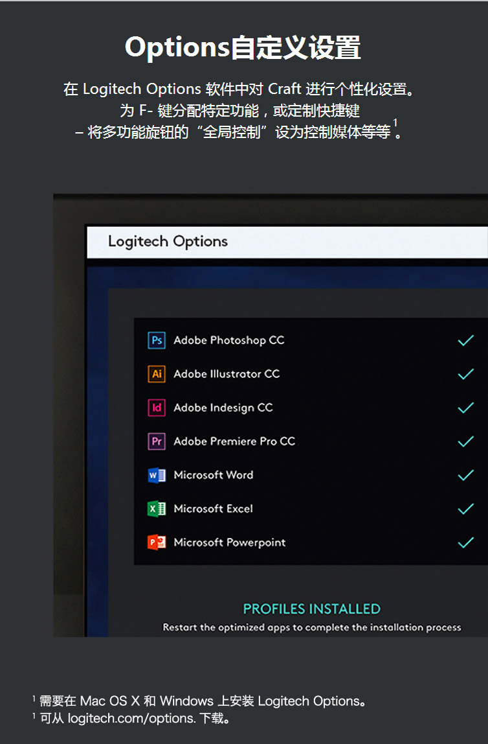488x744 pixels.
Task: Click the Microsoft Word icon
Action: [157, 475]
